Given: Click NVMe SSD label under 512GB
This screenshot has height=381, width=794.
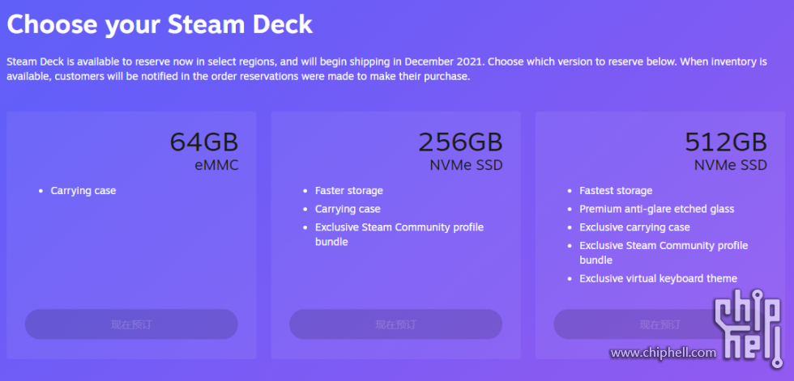Looking at the screenshot, I should point(731,165).
